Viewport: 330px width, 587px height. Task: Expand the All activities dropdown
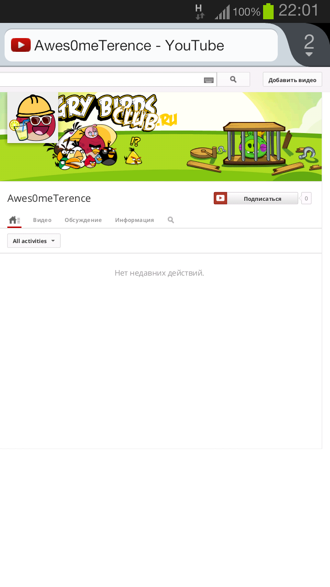pos(34,241)
